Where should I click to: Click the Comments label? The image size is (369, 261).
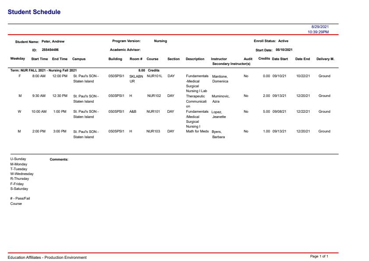tap(59, 159)
